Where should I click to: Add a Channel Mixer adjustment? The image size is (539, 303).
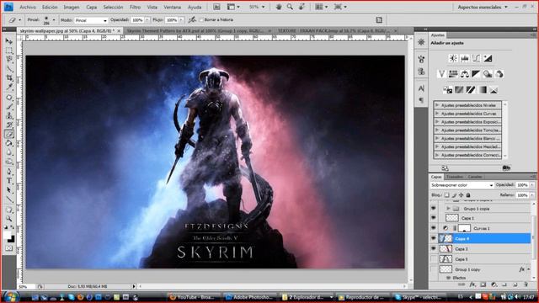pos(499,74)
